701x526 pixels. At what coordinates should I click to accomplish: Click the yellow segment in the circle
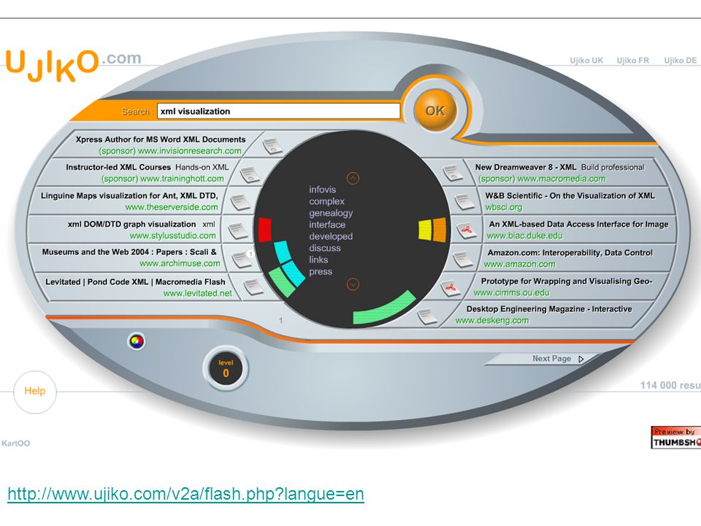(425, 229)
